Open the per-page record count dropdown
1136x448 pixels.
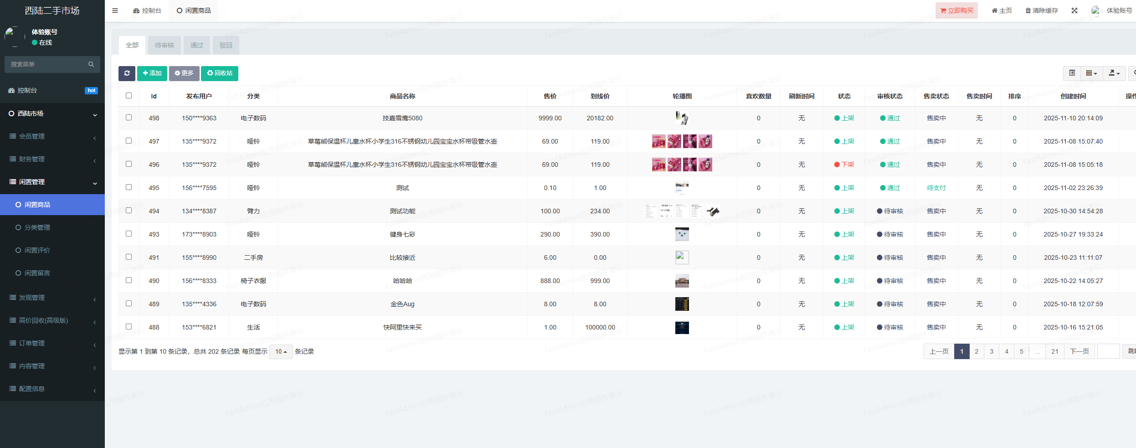coord(281,351)
